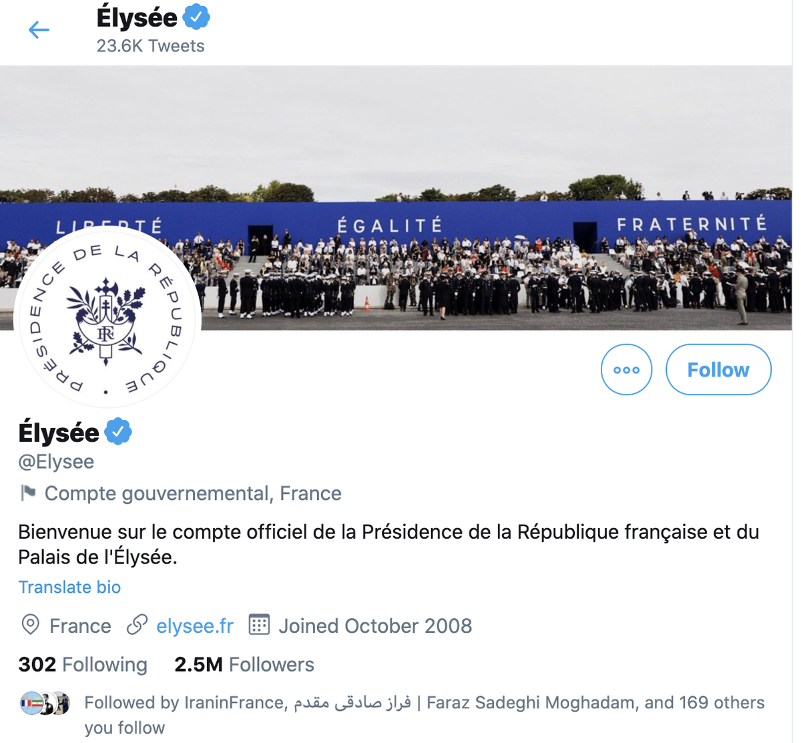Open the Élysée round profile picture
This screenshot has width=801, height=743.
pyautogui.click(x=107, y=318)
